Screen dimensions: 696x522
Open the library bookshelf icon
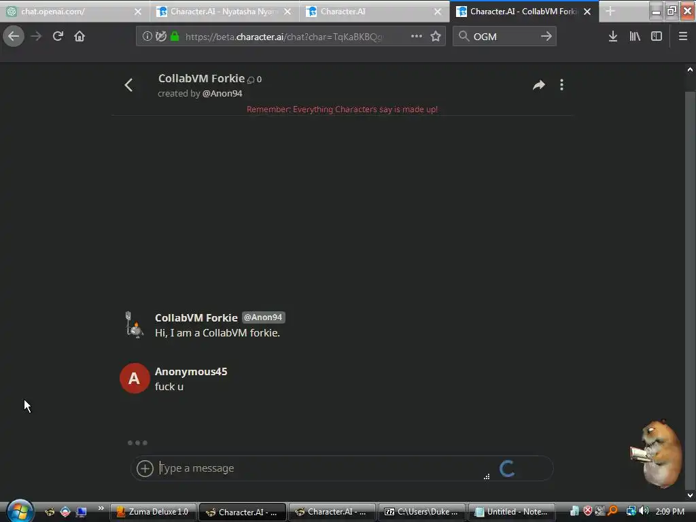[x=635, y=37]
